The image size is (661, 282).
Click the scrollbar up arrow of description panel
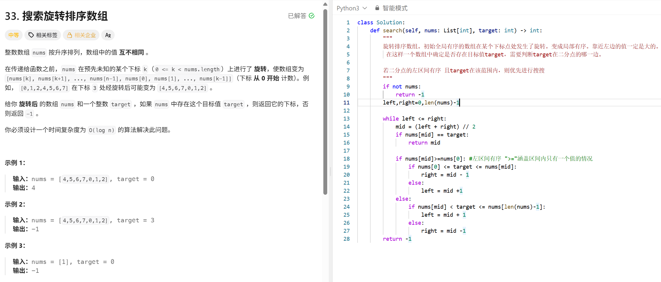point(325,4)
